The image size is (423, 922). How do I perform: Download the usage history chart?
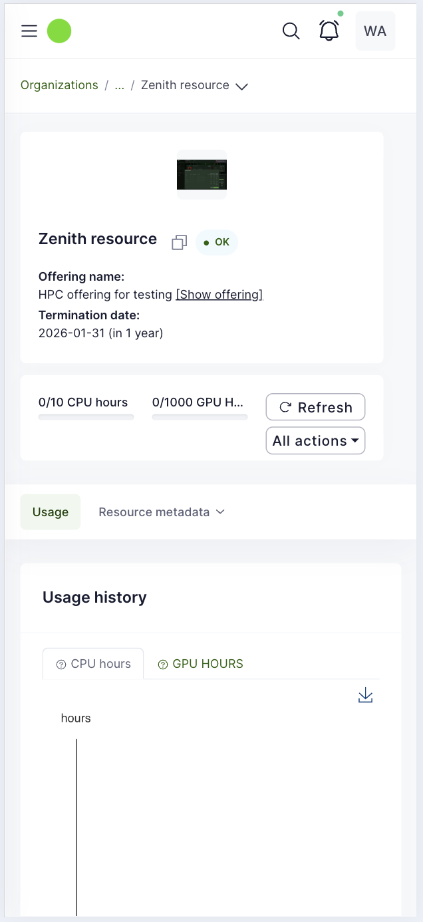[x=365, y=696]
